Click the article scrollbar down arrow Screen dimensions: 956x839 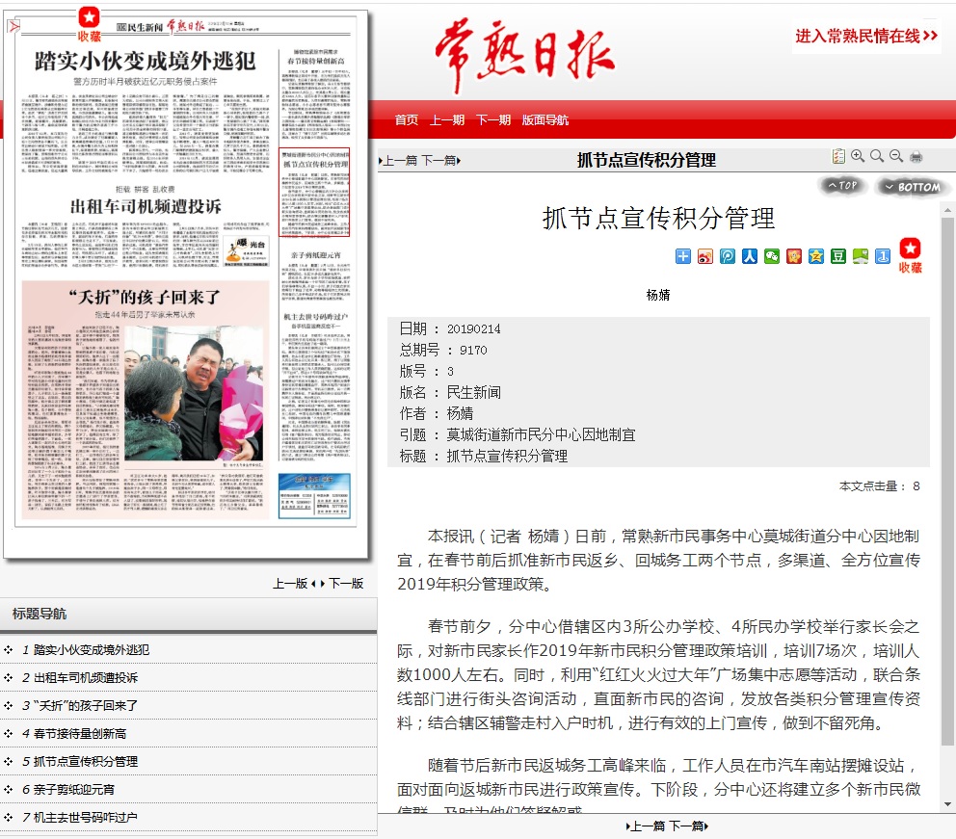(947, 804)
